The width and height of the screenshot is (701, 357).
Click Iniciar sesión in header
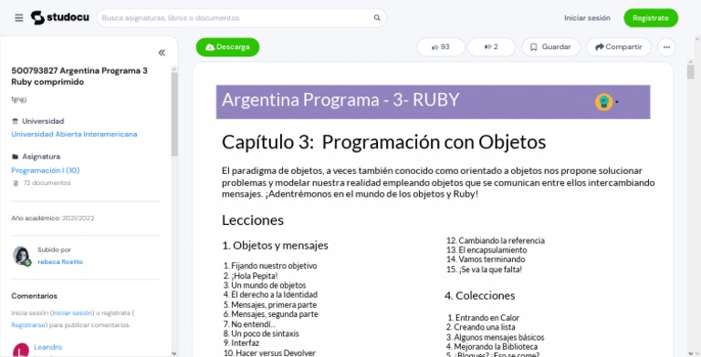click(x=587, y=18)
